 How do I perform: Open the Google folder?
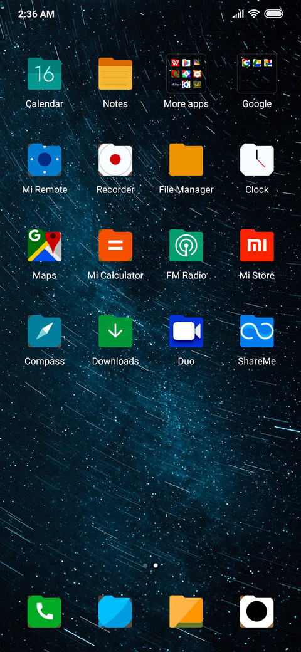click(x=257, y=73)
